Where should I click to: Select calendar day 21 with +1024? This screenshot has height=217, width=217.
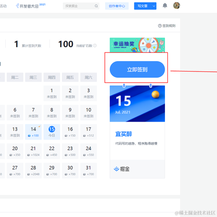(x=33, y=151)
